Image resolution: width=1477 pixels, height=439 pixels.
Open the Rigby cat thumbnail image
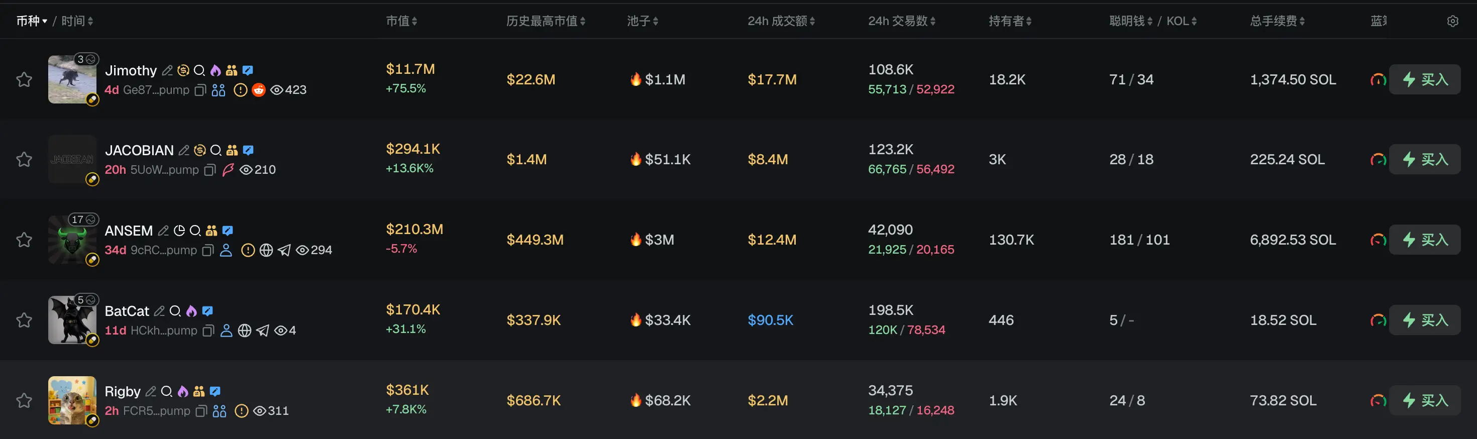click(x=72, y=400)
